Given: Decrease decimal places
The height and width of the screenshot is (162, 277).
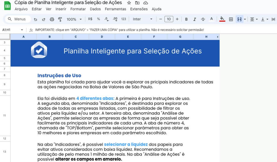Looking at the screenshot, I should click(x=107, y=19).
